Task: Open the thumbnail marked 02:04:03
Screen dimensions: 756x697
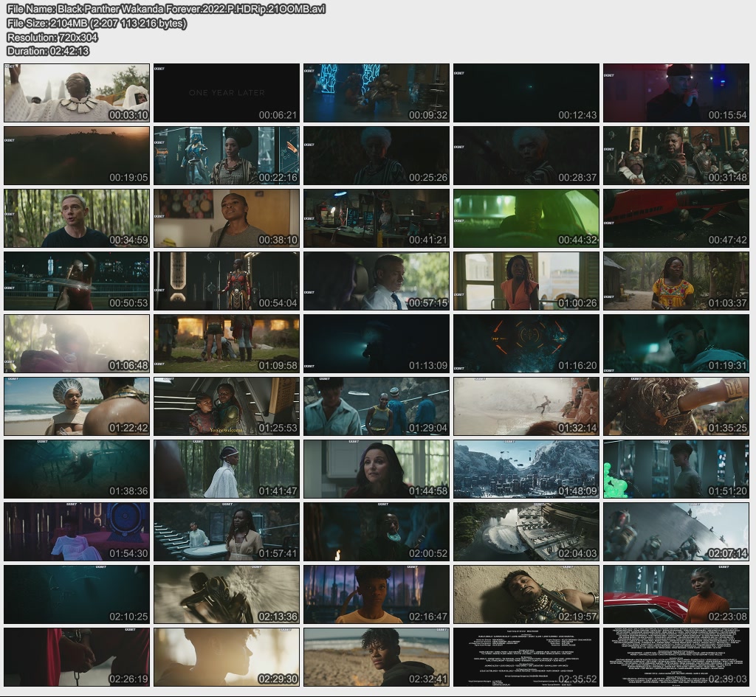Action: (x=526, y=532)
